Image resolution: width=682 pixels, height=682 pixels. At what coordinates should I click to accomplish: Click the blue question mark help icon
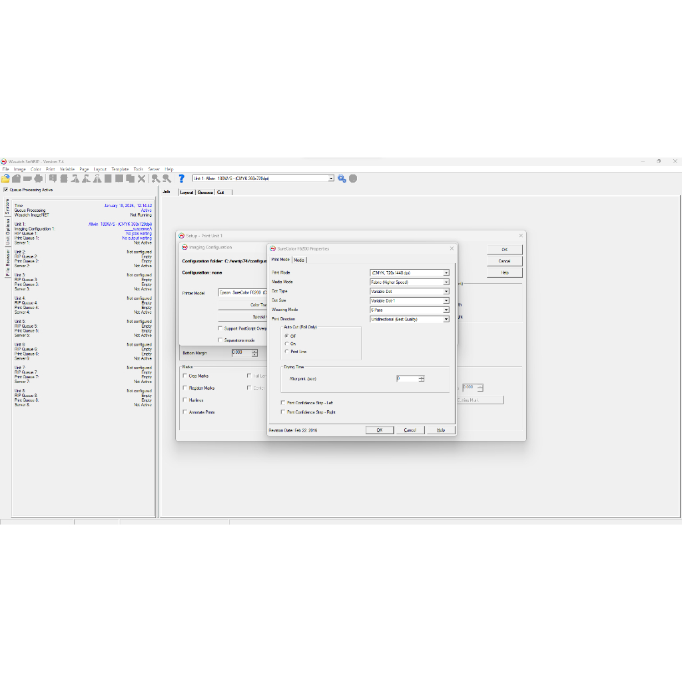(181, 178)
